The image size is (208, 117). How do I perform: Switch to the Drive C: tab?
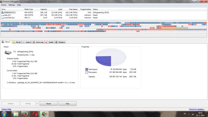6,42
